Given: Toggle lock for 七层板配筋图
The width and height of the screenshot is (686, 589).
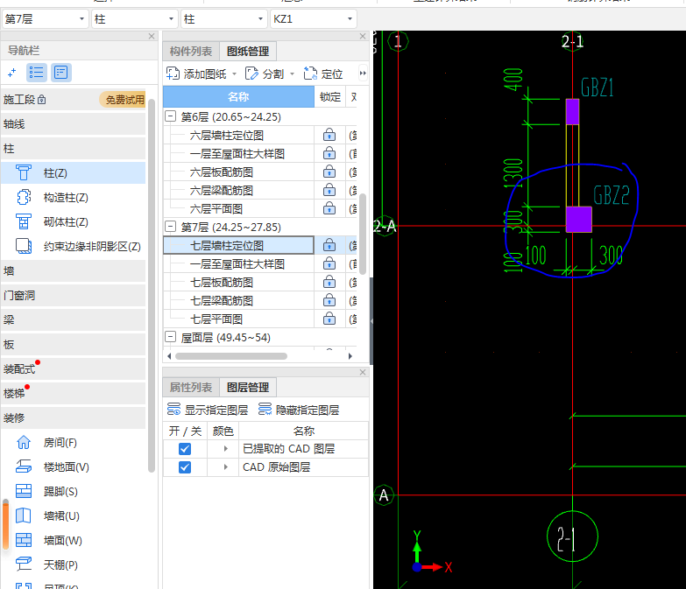Looking at the screenshot, I should [329, 282].
